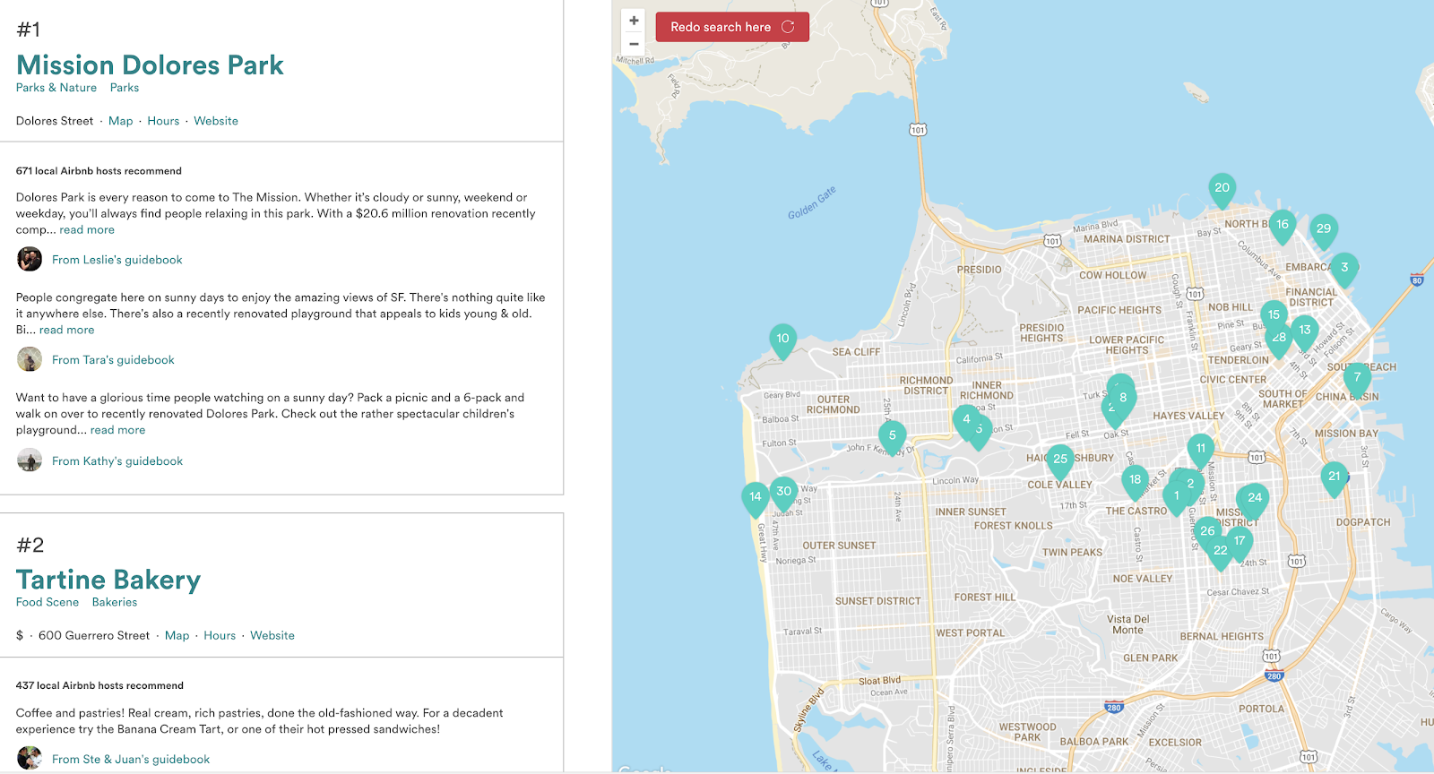Select map pin number 11
This screenshot has height=774, width=1434.
pyautogui.click(x=1201, y=451)
